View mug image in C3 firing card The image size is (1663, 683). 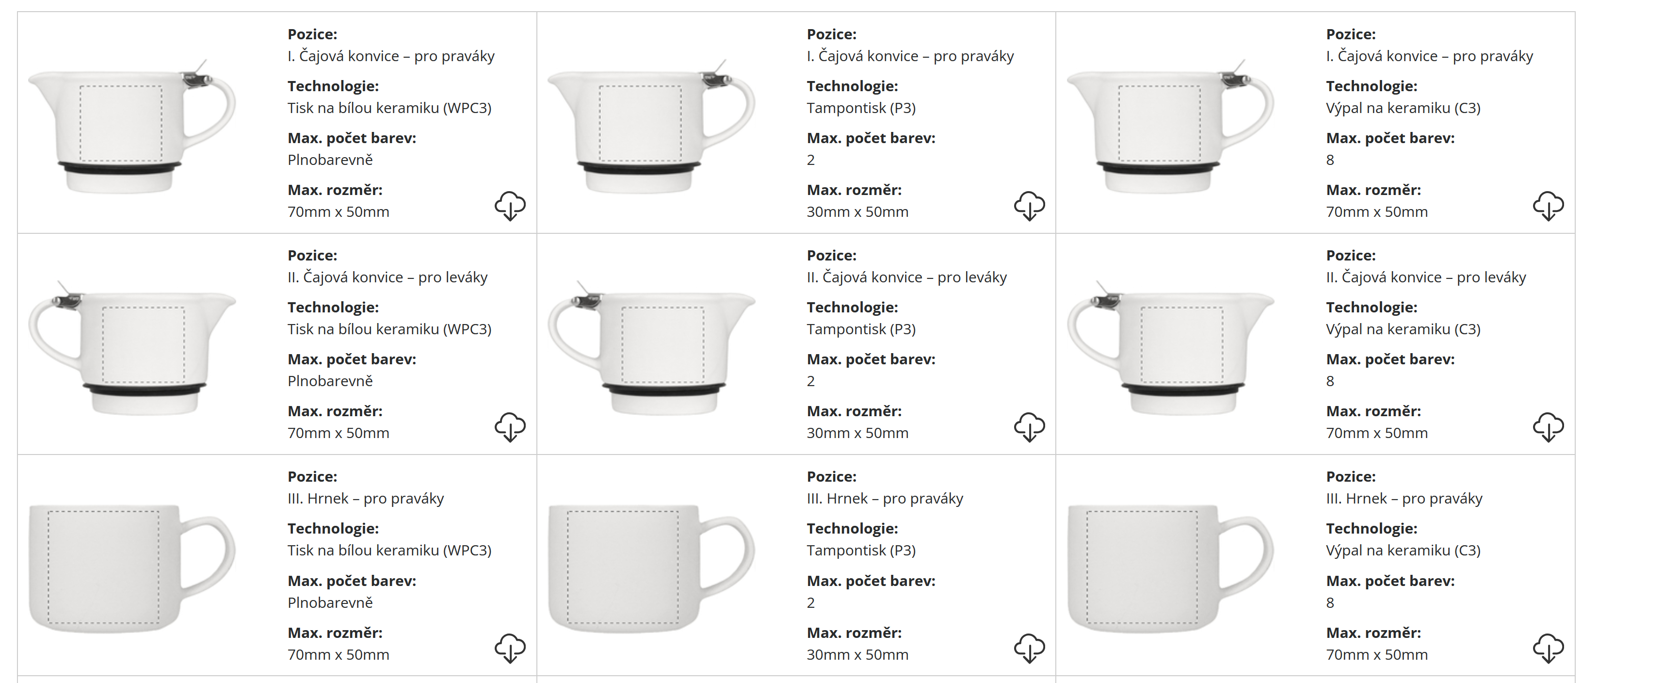click(x=1170, y=568)
